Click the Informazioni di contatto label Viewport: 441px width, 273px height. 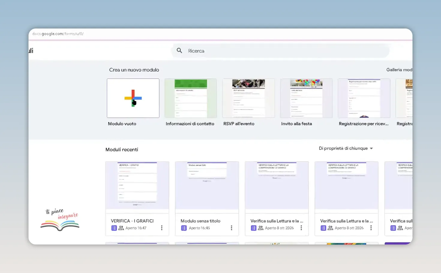pos(190,124)
